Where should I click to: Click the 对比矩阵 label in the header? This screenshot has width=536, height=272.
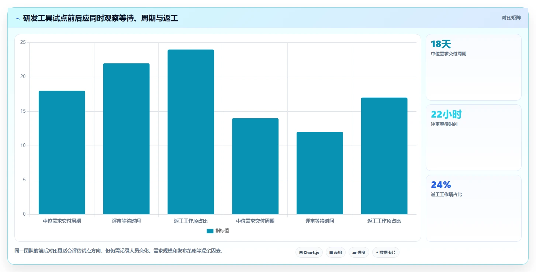511,18
